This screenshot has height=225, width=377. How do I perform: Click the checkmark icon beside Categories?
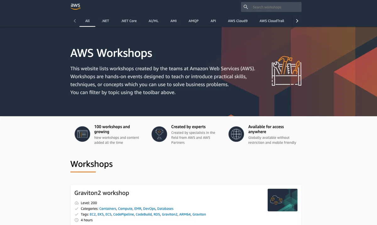click(77, 209)
